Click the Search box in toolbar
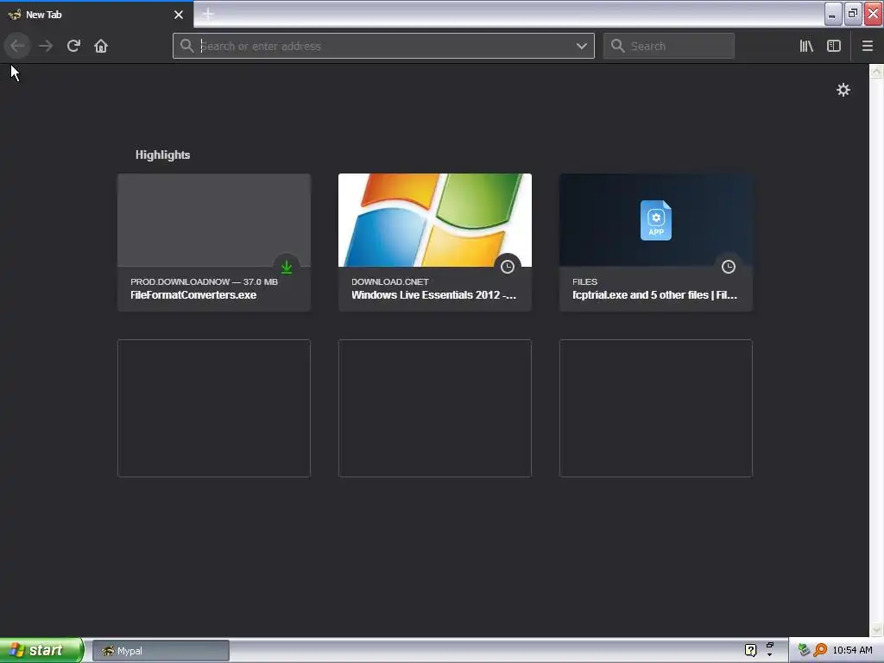The image size is (884, 663). [x=669, y=47]
